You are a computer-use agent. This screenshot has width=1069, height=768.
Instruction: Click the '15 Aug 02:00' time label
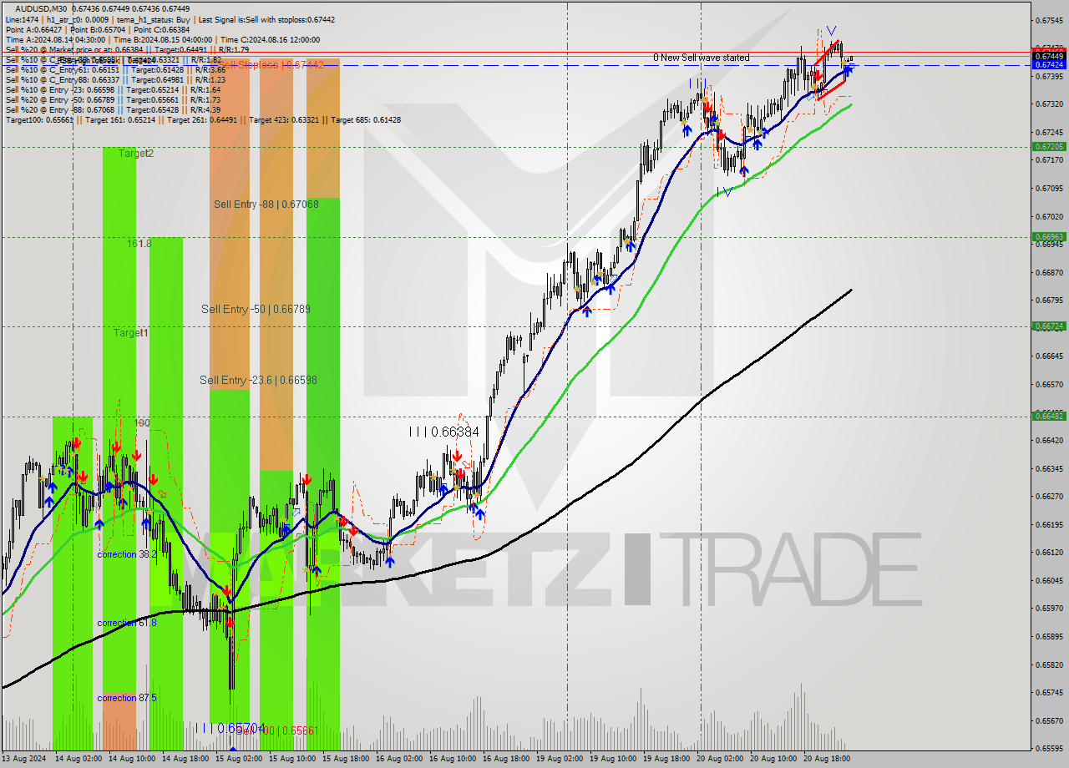tap(238, 759)
